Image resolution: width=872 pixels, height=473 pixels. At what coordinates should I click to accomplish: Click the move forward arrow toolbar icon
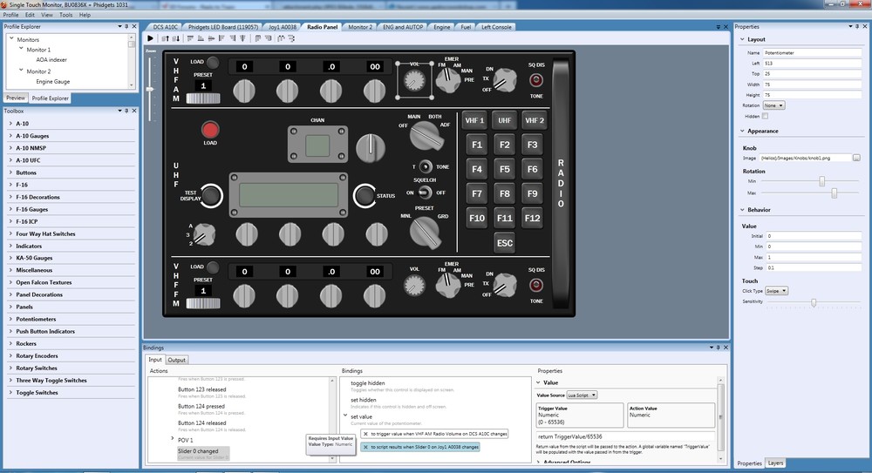click(x=165, y=38)
